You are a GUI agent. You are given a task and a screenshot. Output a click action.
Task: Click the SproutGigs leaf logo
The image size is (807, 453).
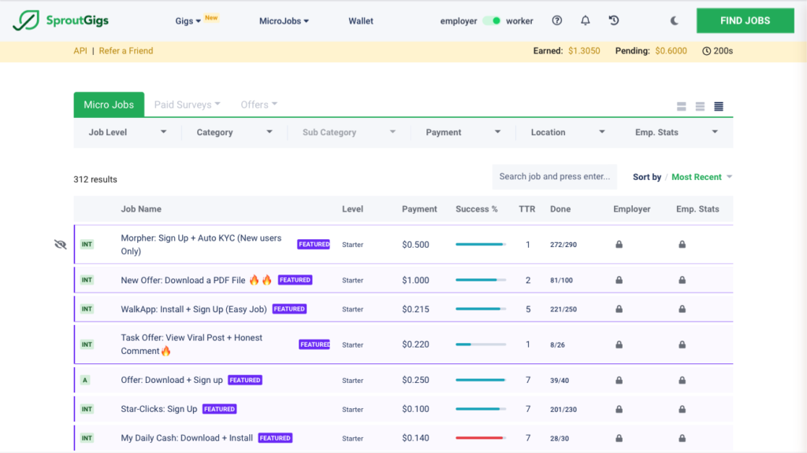tap(25, 20)
